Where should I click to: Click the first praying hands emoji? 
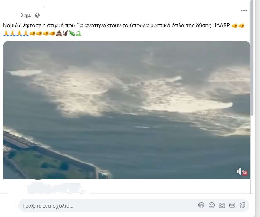pyautogui.click(x=6, y=33)
